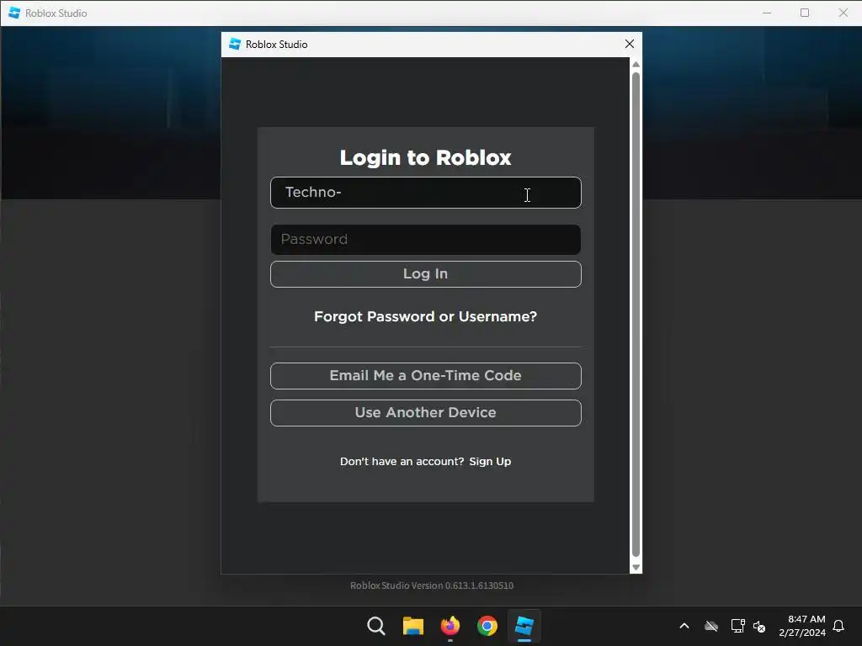Launch Google Chrome from the taskbar
The width and height of the screenshot is (862, 646).
[x=487, y=626]
